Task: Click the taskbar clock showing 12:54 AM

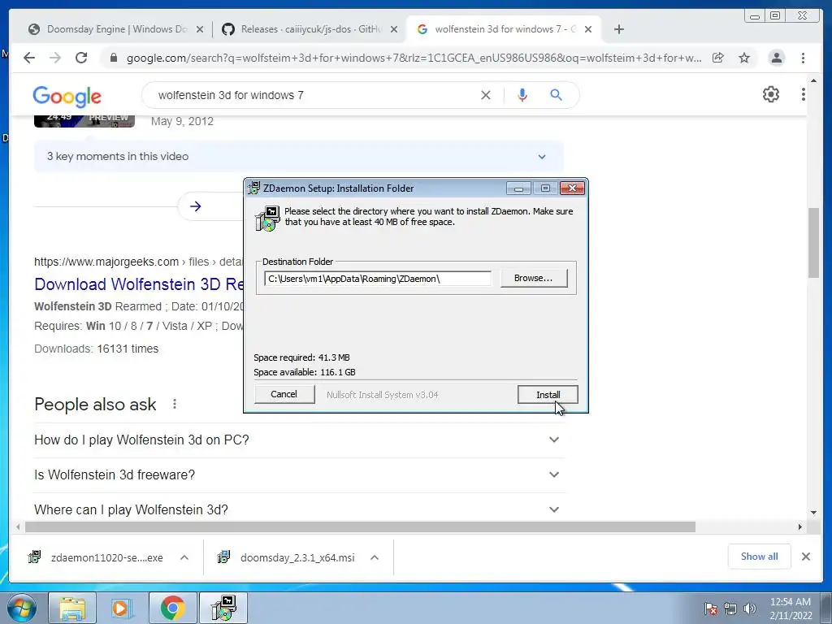Action: pyautogui.click(x=791, y=609)
